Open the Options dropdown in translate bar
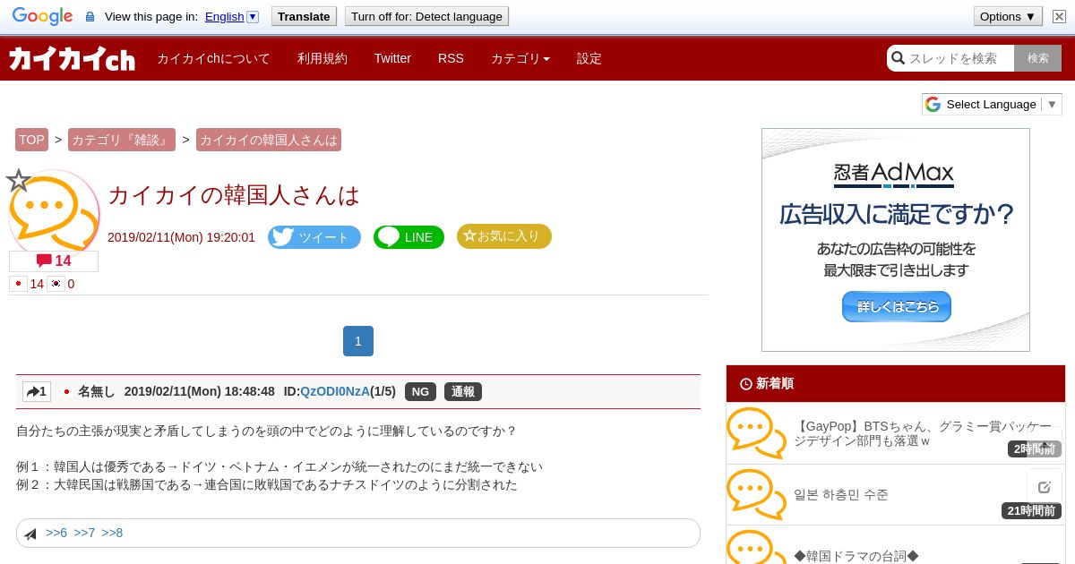Viewport: 1075px width, 564px height. [x=1008, y=16]
